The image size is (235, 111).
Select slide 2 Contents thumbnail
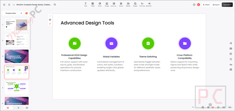coord(17,41)
